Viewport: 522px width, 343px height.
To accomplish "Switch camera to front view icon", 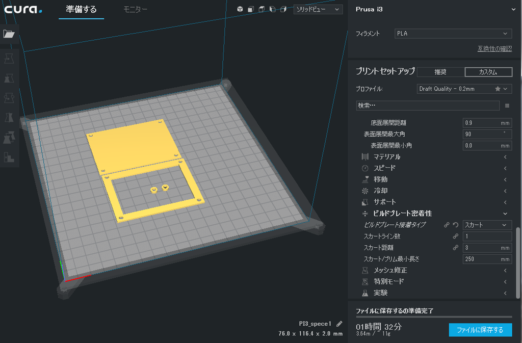I will tap(251, 9).
